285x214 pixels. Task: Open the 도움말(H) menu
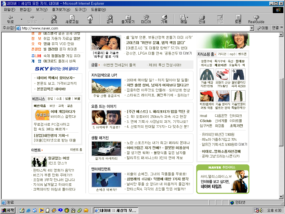click(x=98, y=10)
